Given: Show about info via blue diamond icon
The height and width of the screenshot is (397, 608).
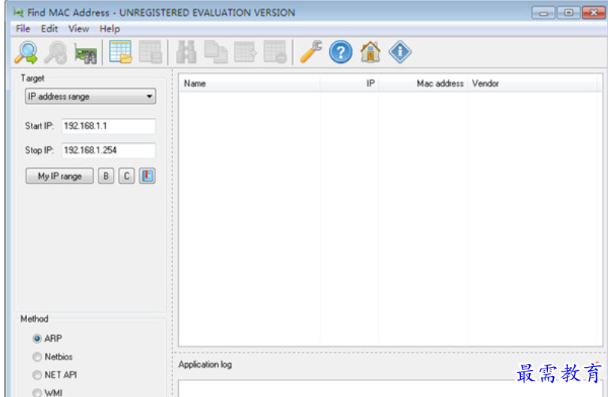Looking at the screenshot, I should [x=400, y=52].
